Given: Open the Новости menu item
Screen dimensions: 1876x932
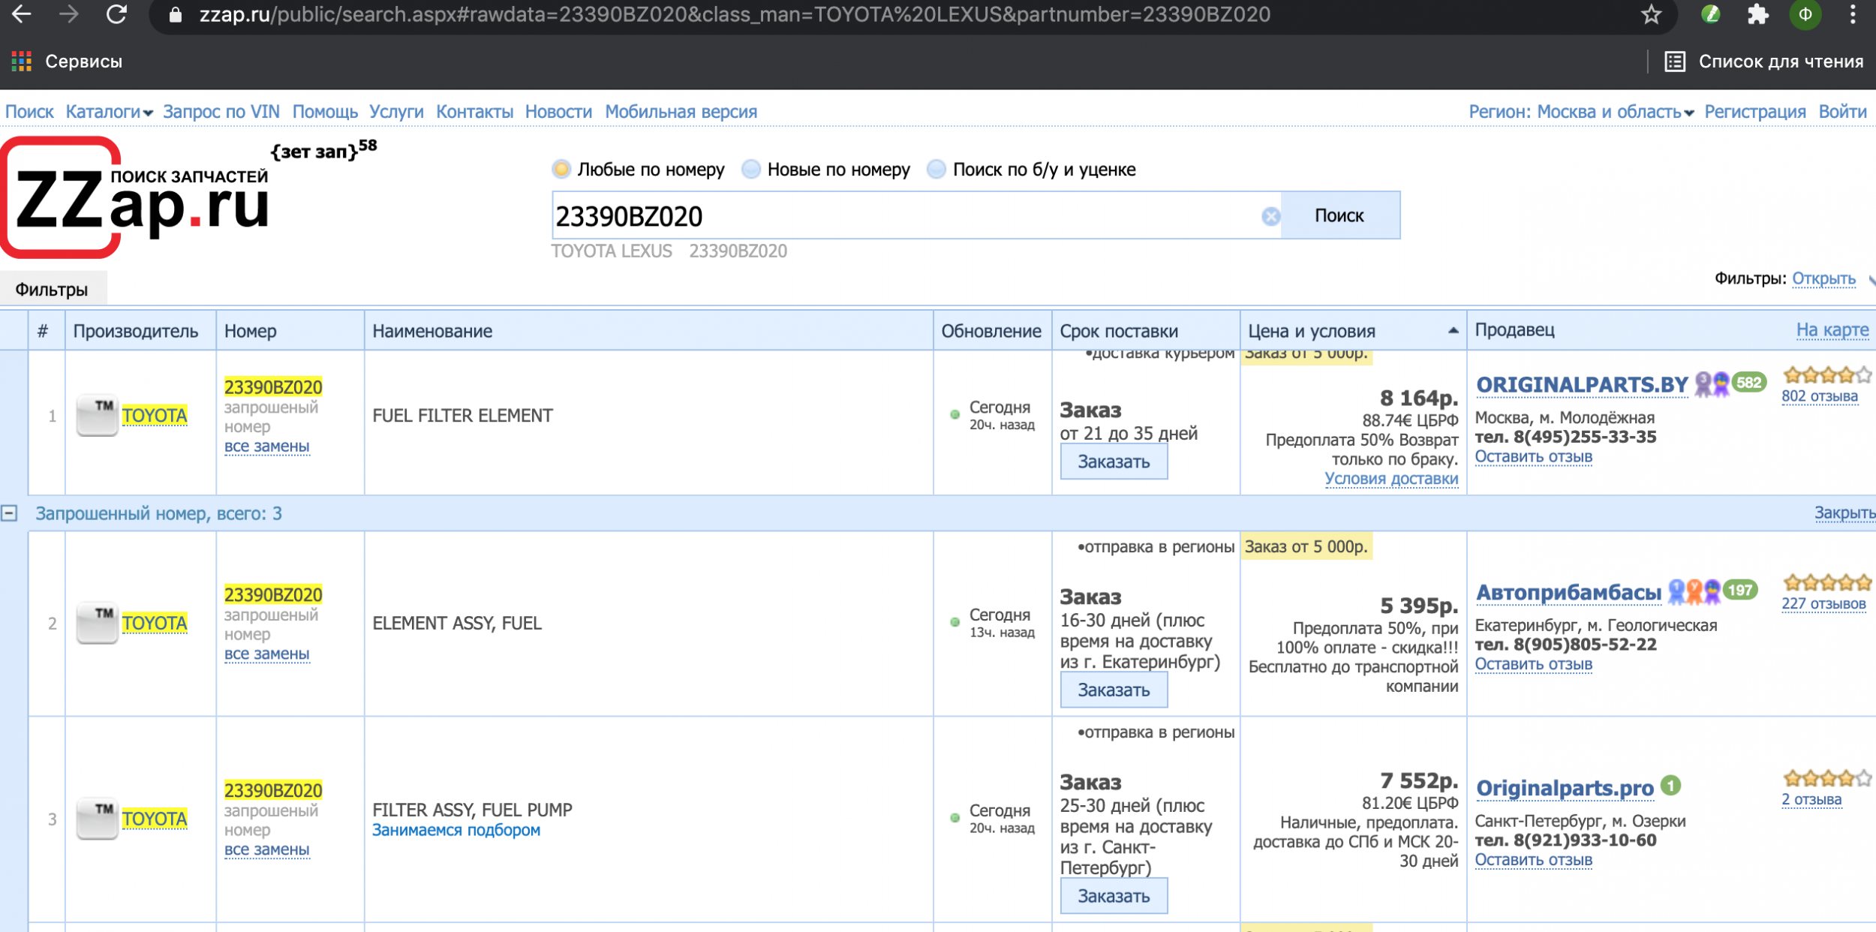Looking at the screenshot, I should [x=558, y=112].
